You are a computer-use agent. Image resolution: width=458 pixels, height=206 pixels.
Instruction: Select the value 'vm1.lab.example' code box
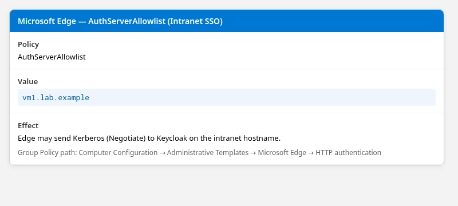[x=227, y=97]
